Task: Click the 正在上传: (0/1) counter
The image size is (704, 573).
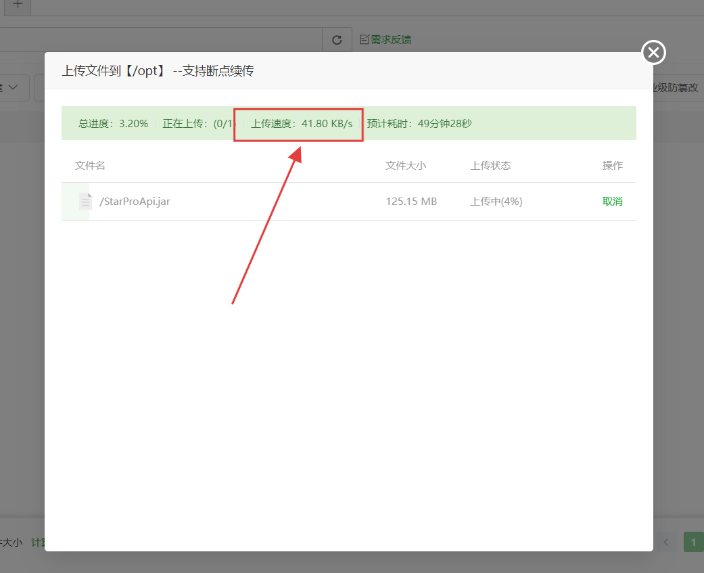Action: point(198,124)
